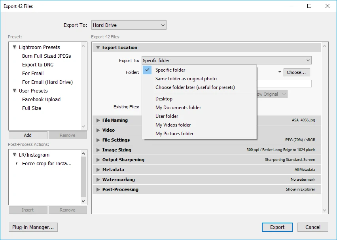The image size is (337, 240).
Task: Click the Export button
Action: coord(277,227)
